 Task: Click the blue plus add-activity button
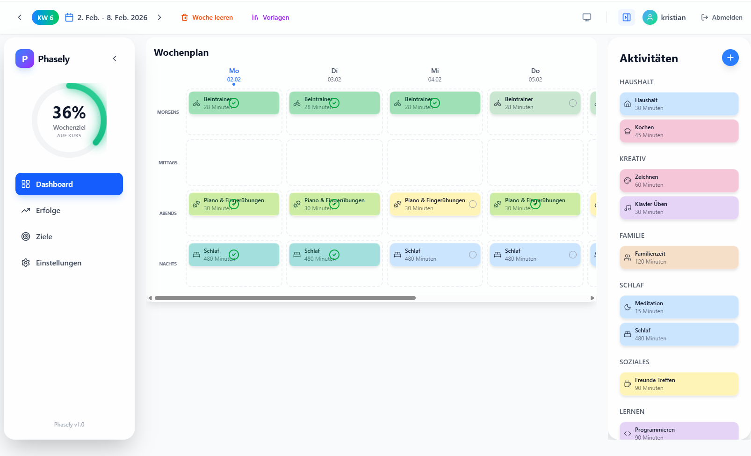[730, 58]
